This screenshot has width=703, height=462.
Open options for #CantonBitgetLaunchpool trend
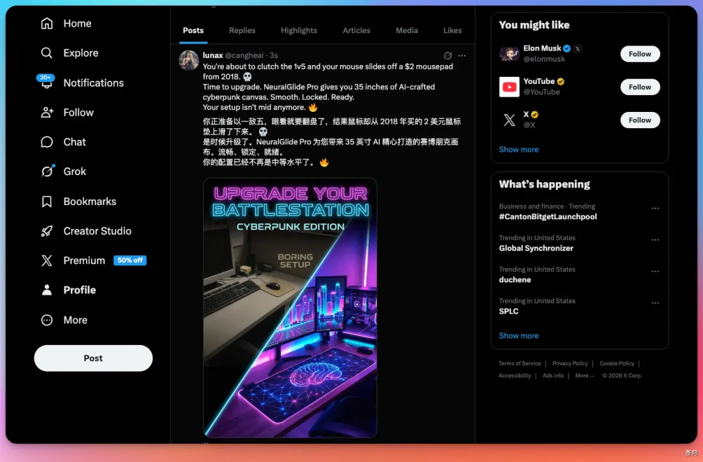pos(655,209)
